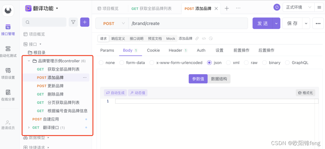Select the none body type
325x149 pixels.
click(x=101, y=62)
